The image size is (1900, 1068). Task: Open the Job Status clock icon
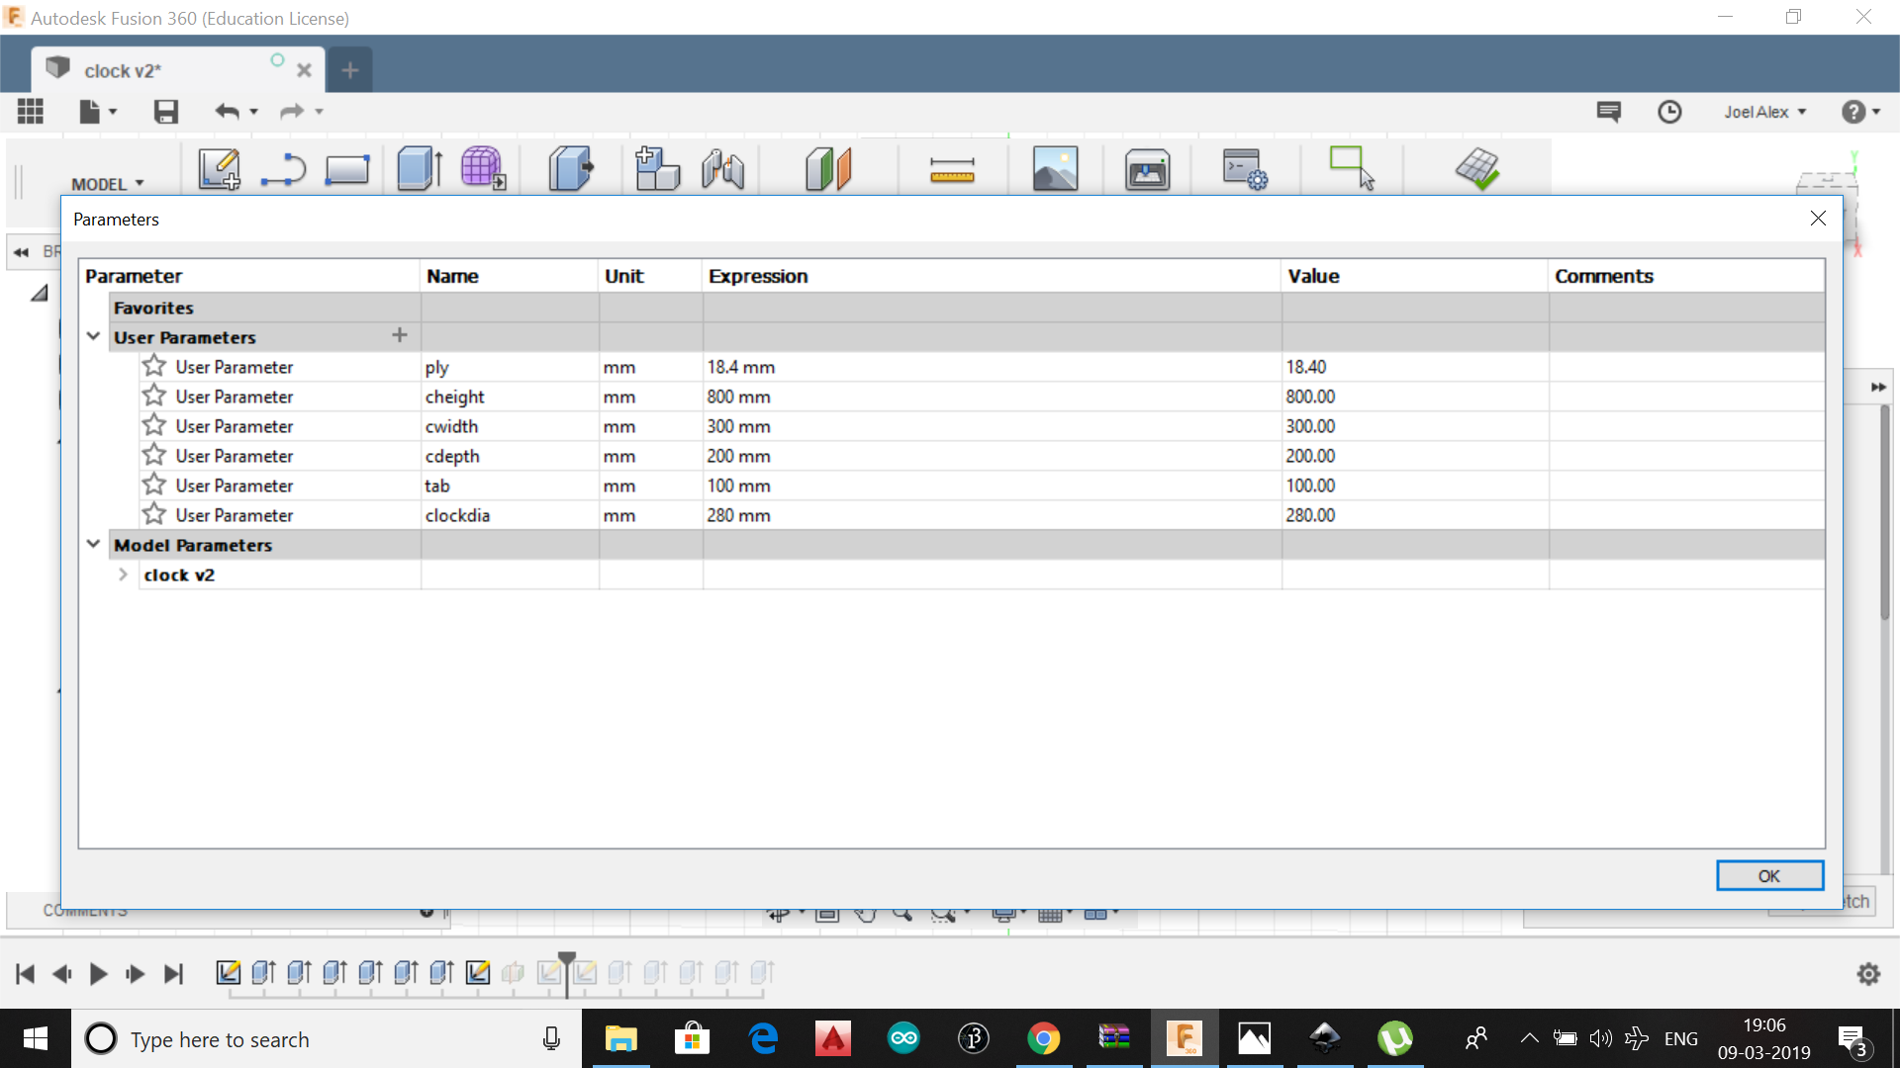point(1669,112)
